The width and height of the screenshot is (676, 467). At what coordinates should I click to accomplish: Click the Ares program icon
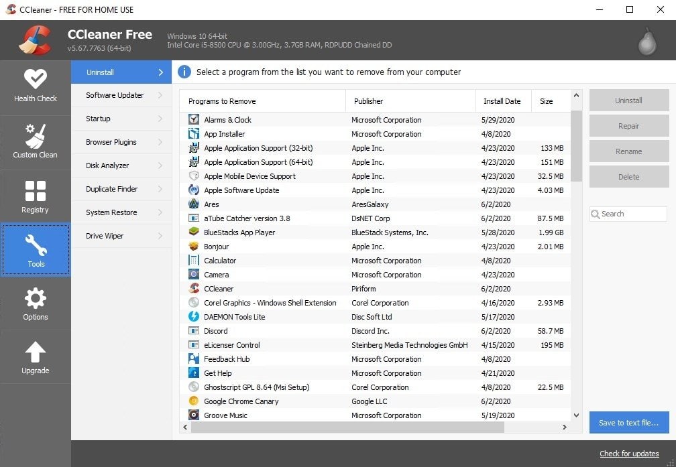click(x=194, y=204)
